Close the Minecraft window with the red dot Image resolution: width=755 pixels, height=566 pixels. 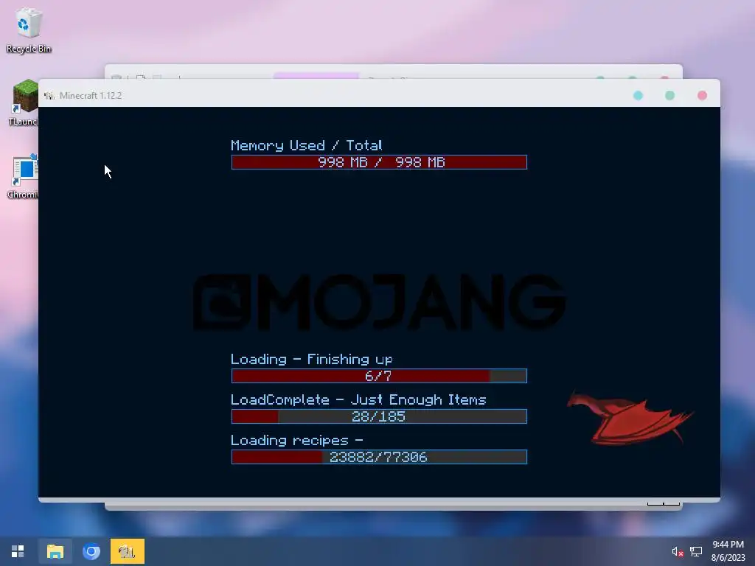(x=702, y=95)
